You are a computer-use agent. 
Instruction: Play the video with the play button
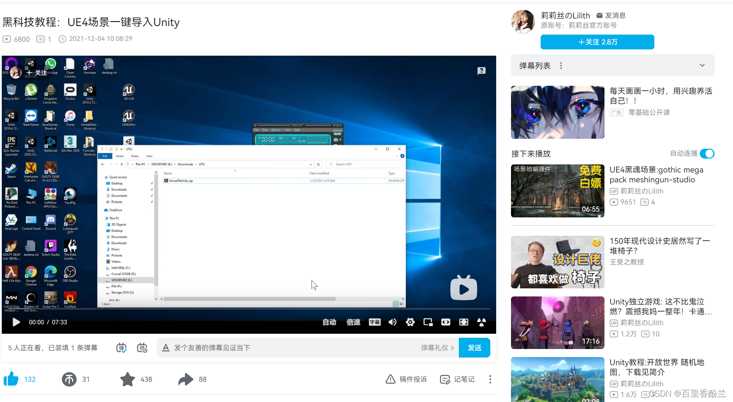pyautogui.click(x=16, y=322)
